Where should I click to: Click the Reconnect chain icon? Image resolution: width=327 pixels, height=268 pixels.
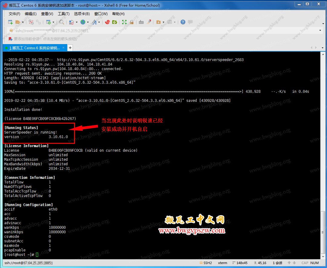[x=38, y=22]
